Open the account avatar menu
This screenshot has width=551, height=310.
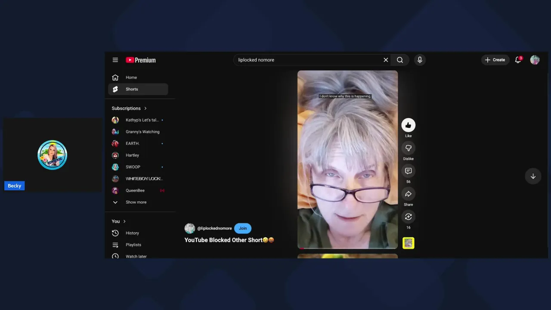pyautogui.click(x=535, y=60)
